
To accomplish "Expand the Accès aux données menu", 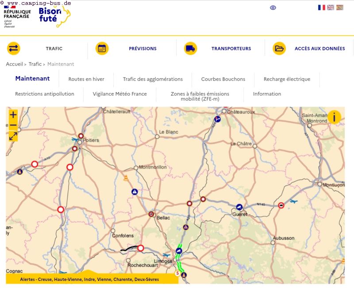I will point(319,49).
